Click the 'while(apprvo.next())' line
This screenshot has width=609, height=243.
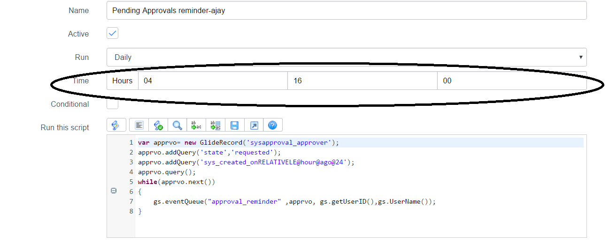176,182
